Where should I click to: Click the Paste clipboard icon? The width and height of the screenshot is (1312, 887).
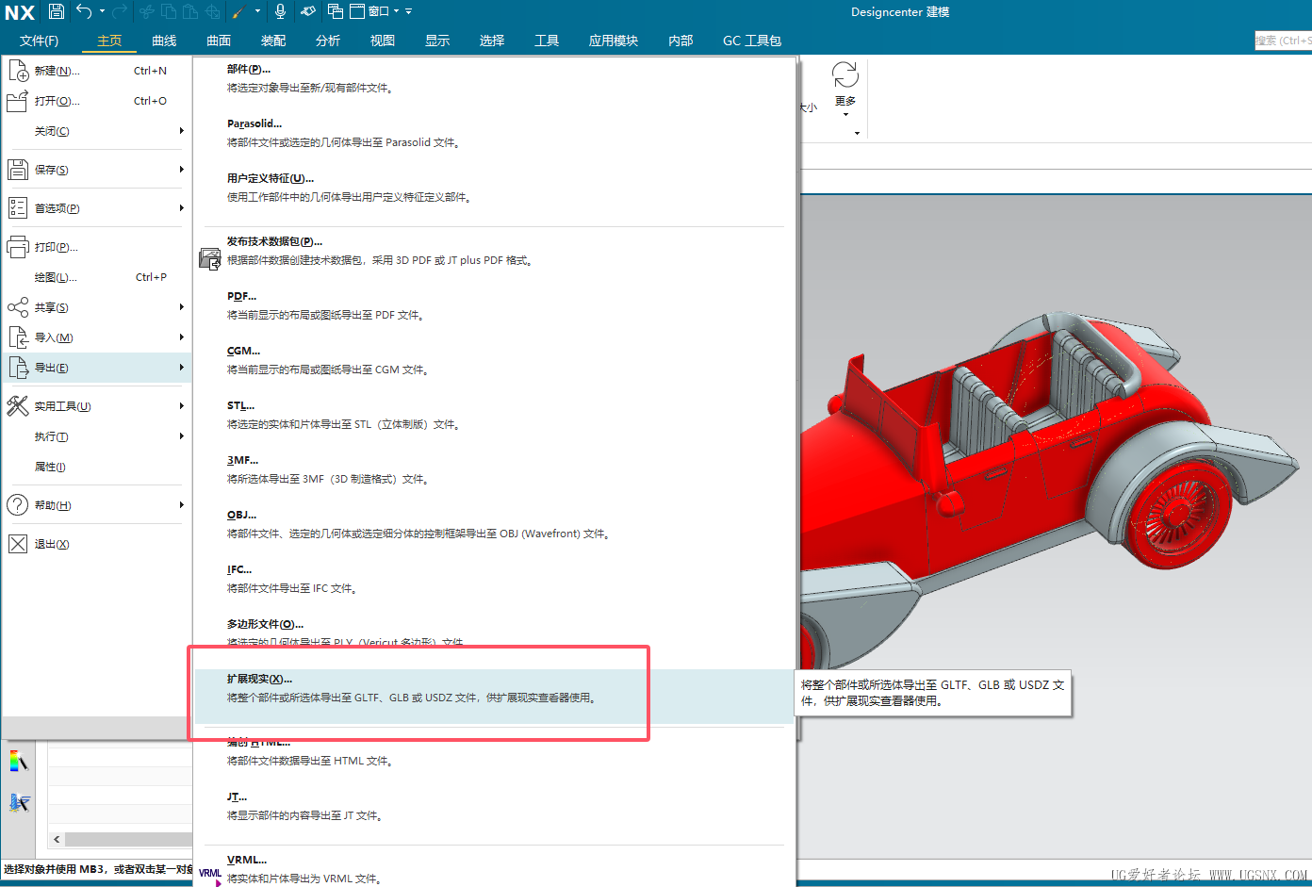point(190,11)
